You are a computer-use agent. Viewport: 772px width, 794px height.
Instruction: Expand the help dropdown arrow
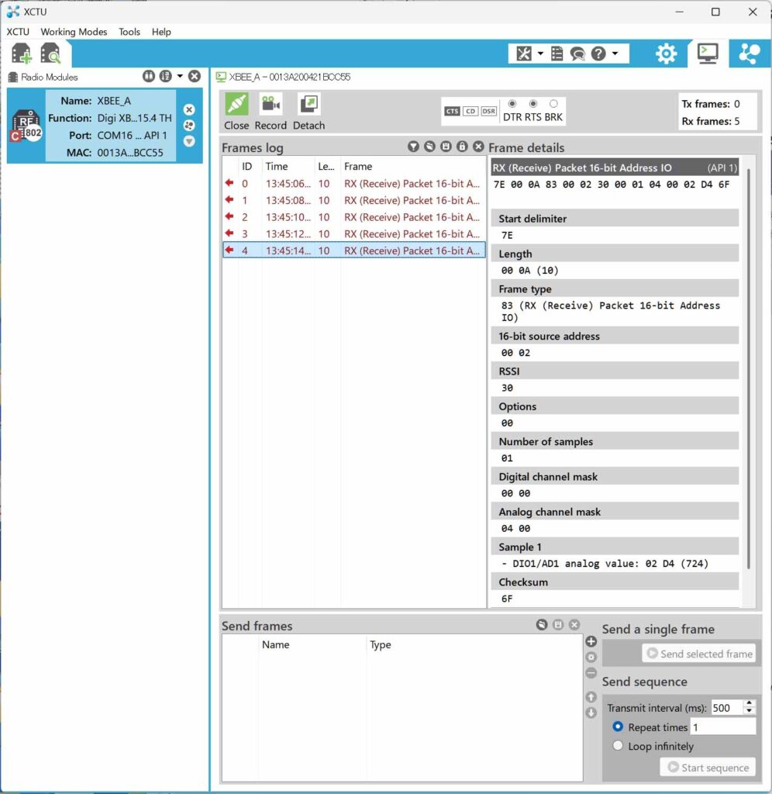(x=615, y=54)
